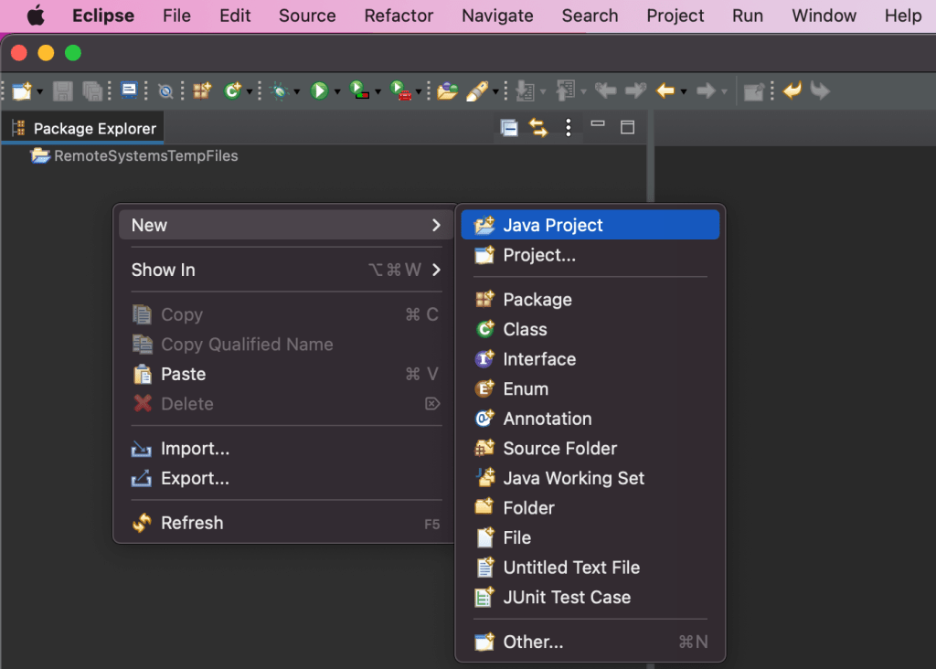The height and width of the screenshot is (669, 936).
Task: Click the Previous Annotation toolbar icon
Action: (x=565, y=90)
